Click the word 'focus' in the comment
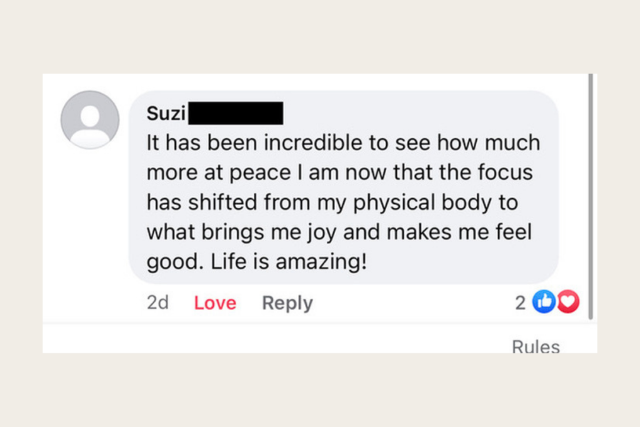Screen dimensions: 640x427 505,173
